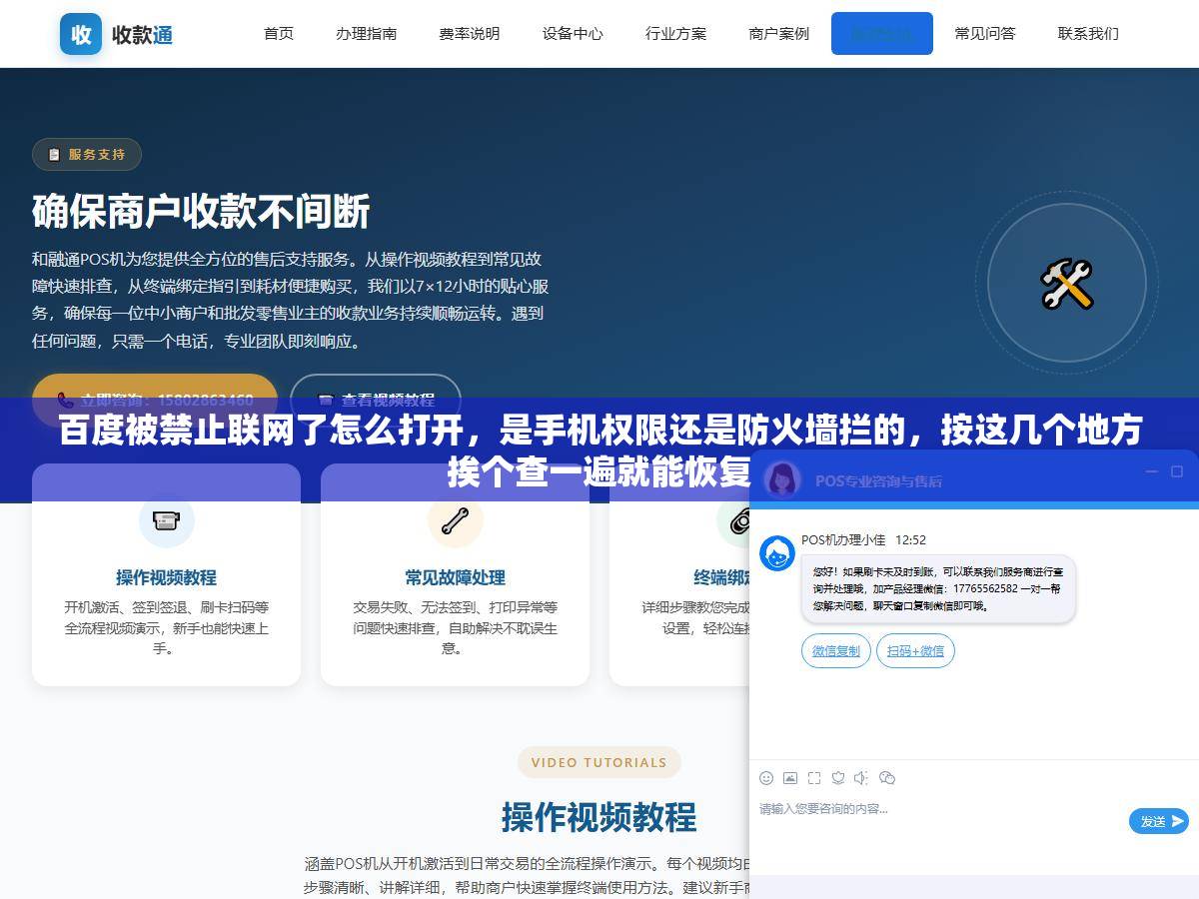Open the 操作视频教程 card title
1199x899 pixels.
pyautogui.click(x=166, y=577)
